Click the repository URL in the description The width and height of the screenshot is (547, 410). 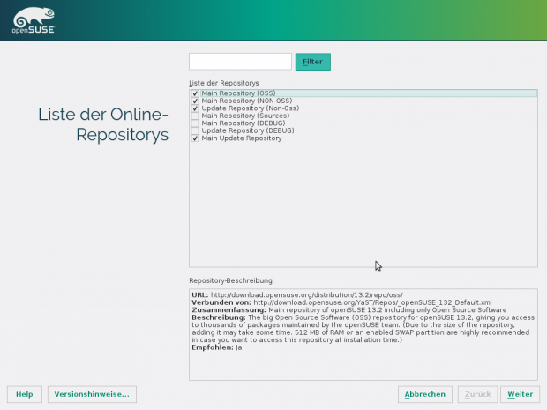pos(306,294)
